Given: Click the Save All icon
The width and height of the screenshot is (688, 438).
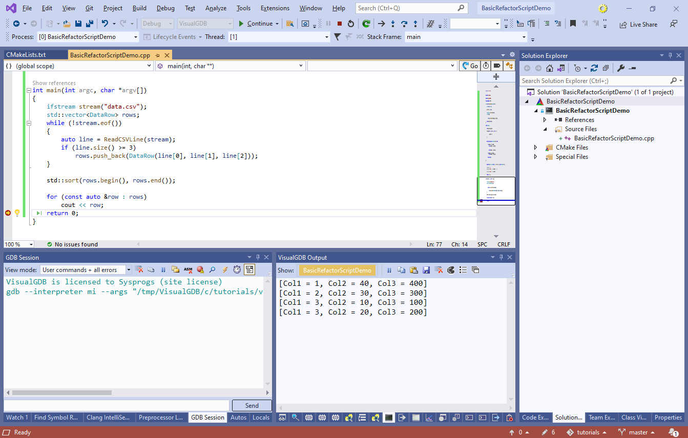Looking at the screenshot, I should coord(90,24).
